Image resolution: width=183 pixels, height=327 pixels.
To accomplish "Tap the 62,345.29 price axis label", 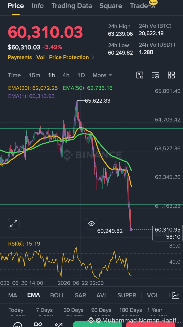I will [x=168, y=177].
